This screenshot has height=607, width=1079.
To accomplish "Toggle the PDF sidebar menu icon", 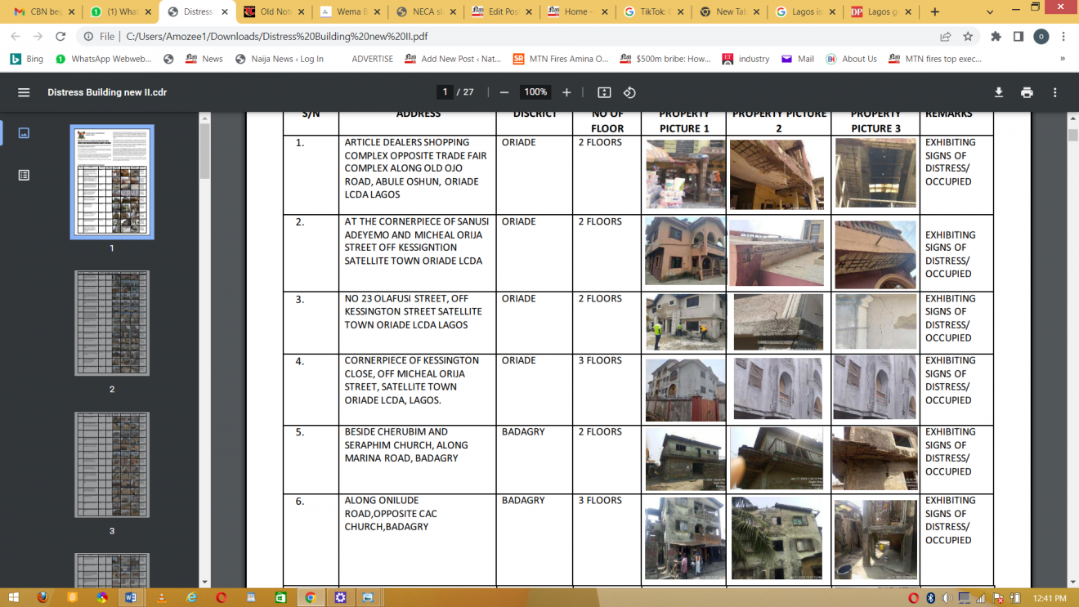I will [x=24, y=92].
